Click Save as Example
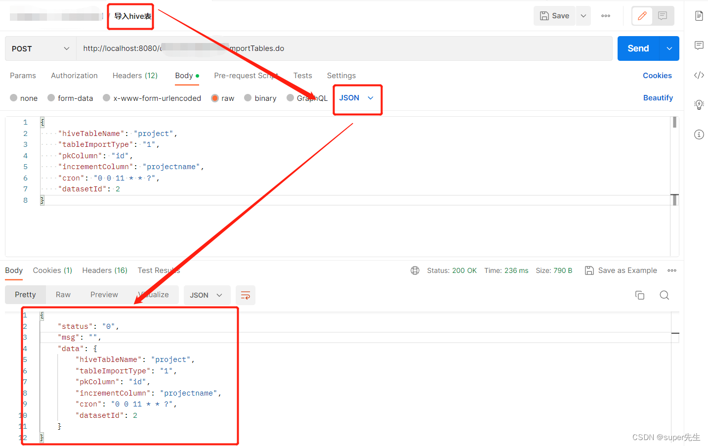 (x=621, y=270)
